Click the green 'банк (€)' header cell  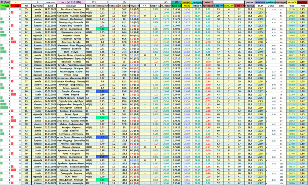[176, 6]
